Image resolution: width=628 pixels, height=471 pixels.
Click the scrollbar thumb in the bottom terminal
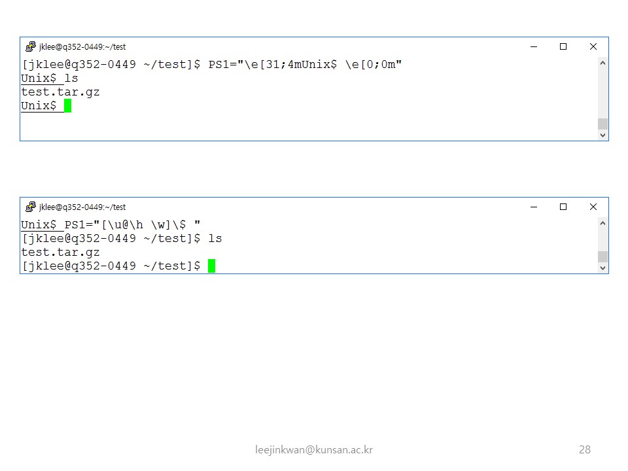602,256
